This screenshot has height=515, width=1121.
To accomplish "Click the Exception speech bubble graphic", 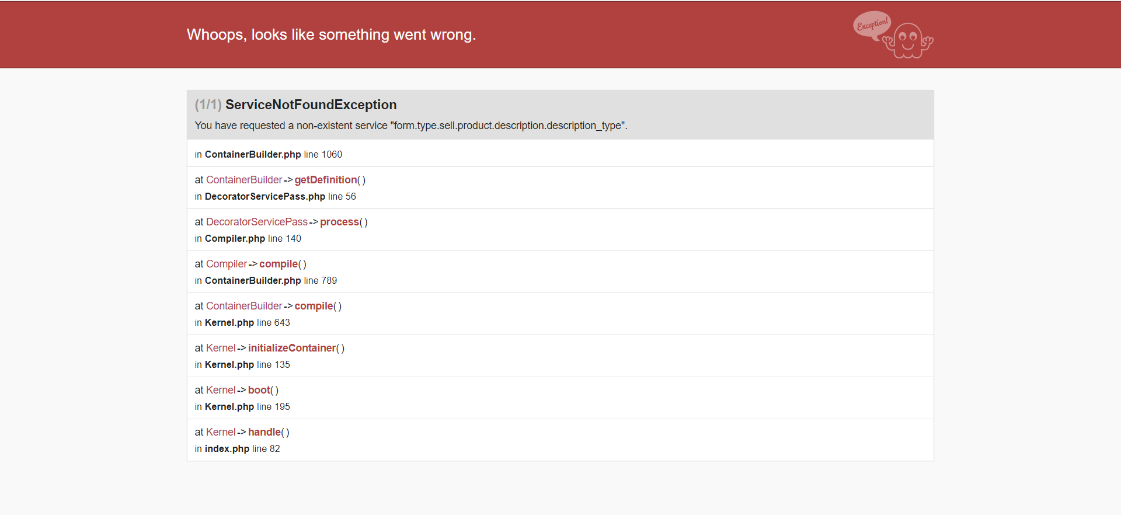I will coord(872,26).
